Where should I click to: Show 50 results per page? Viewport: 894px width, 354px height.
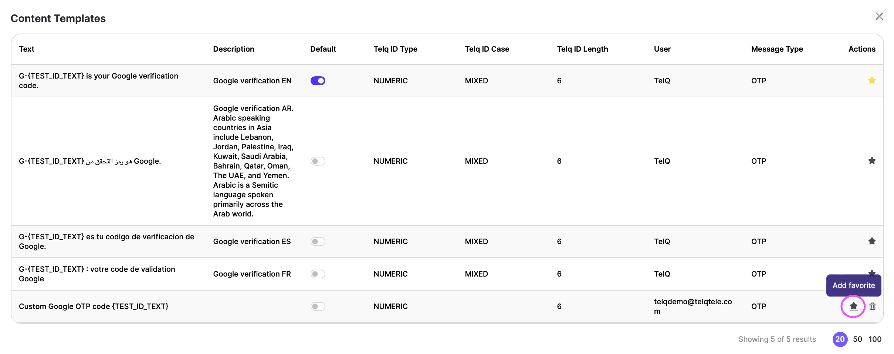[857, 339]
